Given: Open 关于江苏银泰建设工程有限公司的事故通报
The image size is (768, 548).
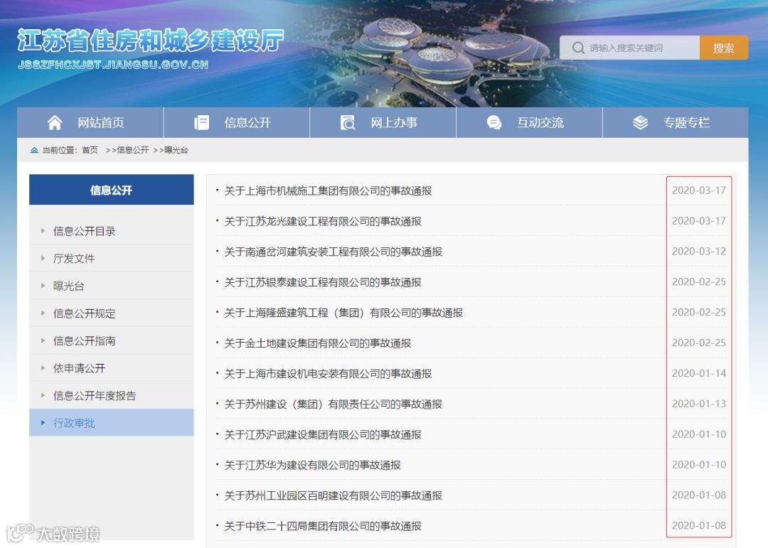Looking at the screenshot, I should pyautogui.click(x=323, y=282).
